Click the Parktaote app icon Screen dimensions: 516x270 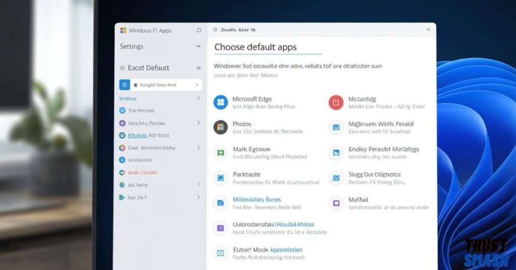221,178
